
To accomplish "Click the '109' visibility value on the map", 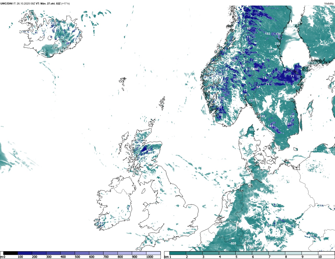I will point(236,79).
